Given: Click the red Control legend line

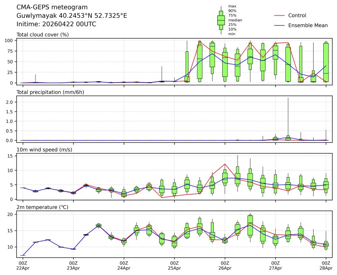Looking at the screenshot, I should pyautogui.click(x=280, y=15).
